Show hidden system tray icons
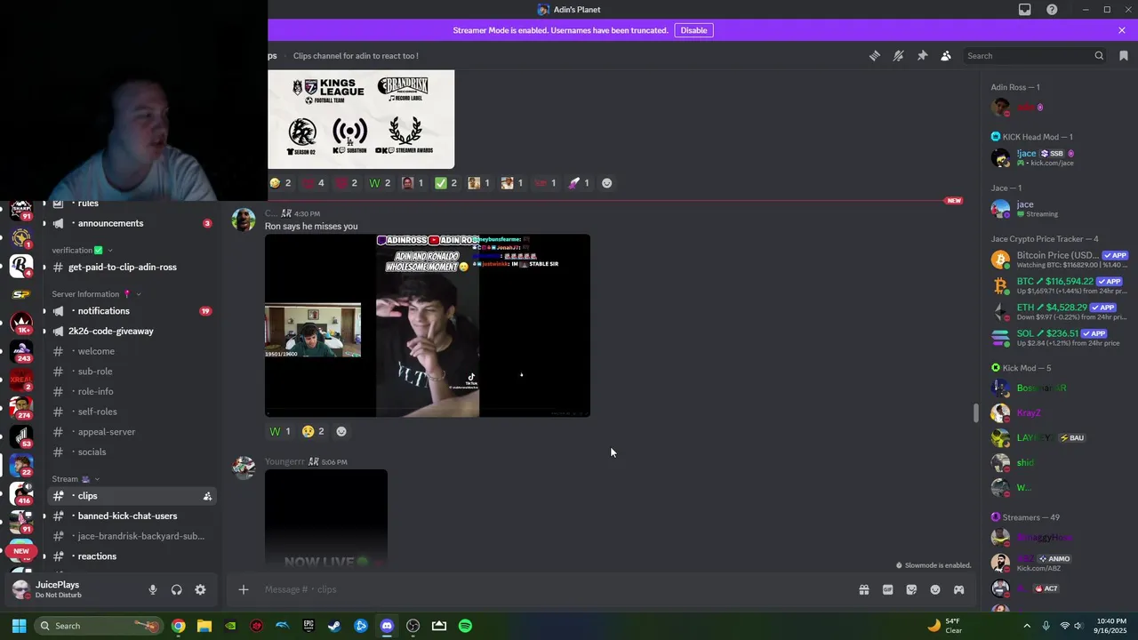The image size is (1138, 640). click(x=1027, y=626)
